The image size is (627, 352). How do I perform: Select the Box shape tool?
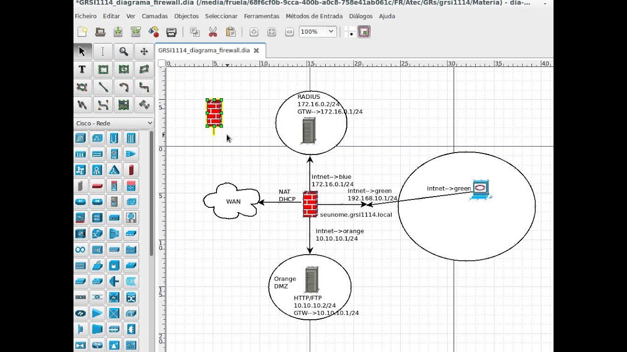(102, 69)
